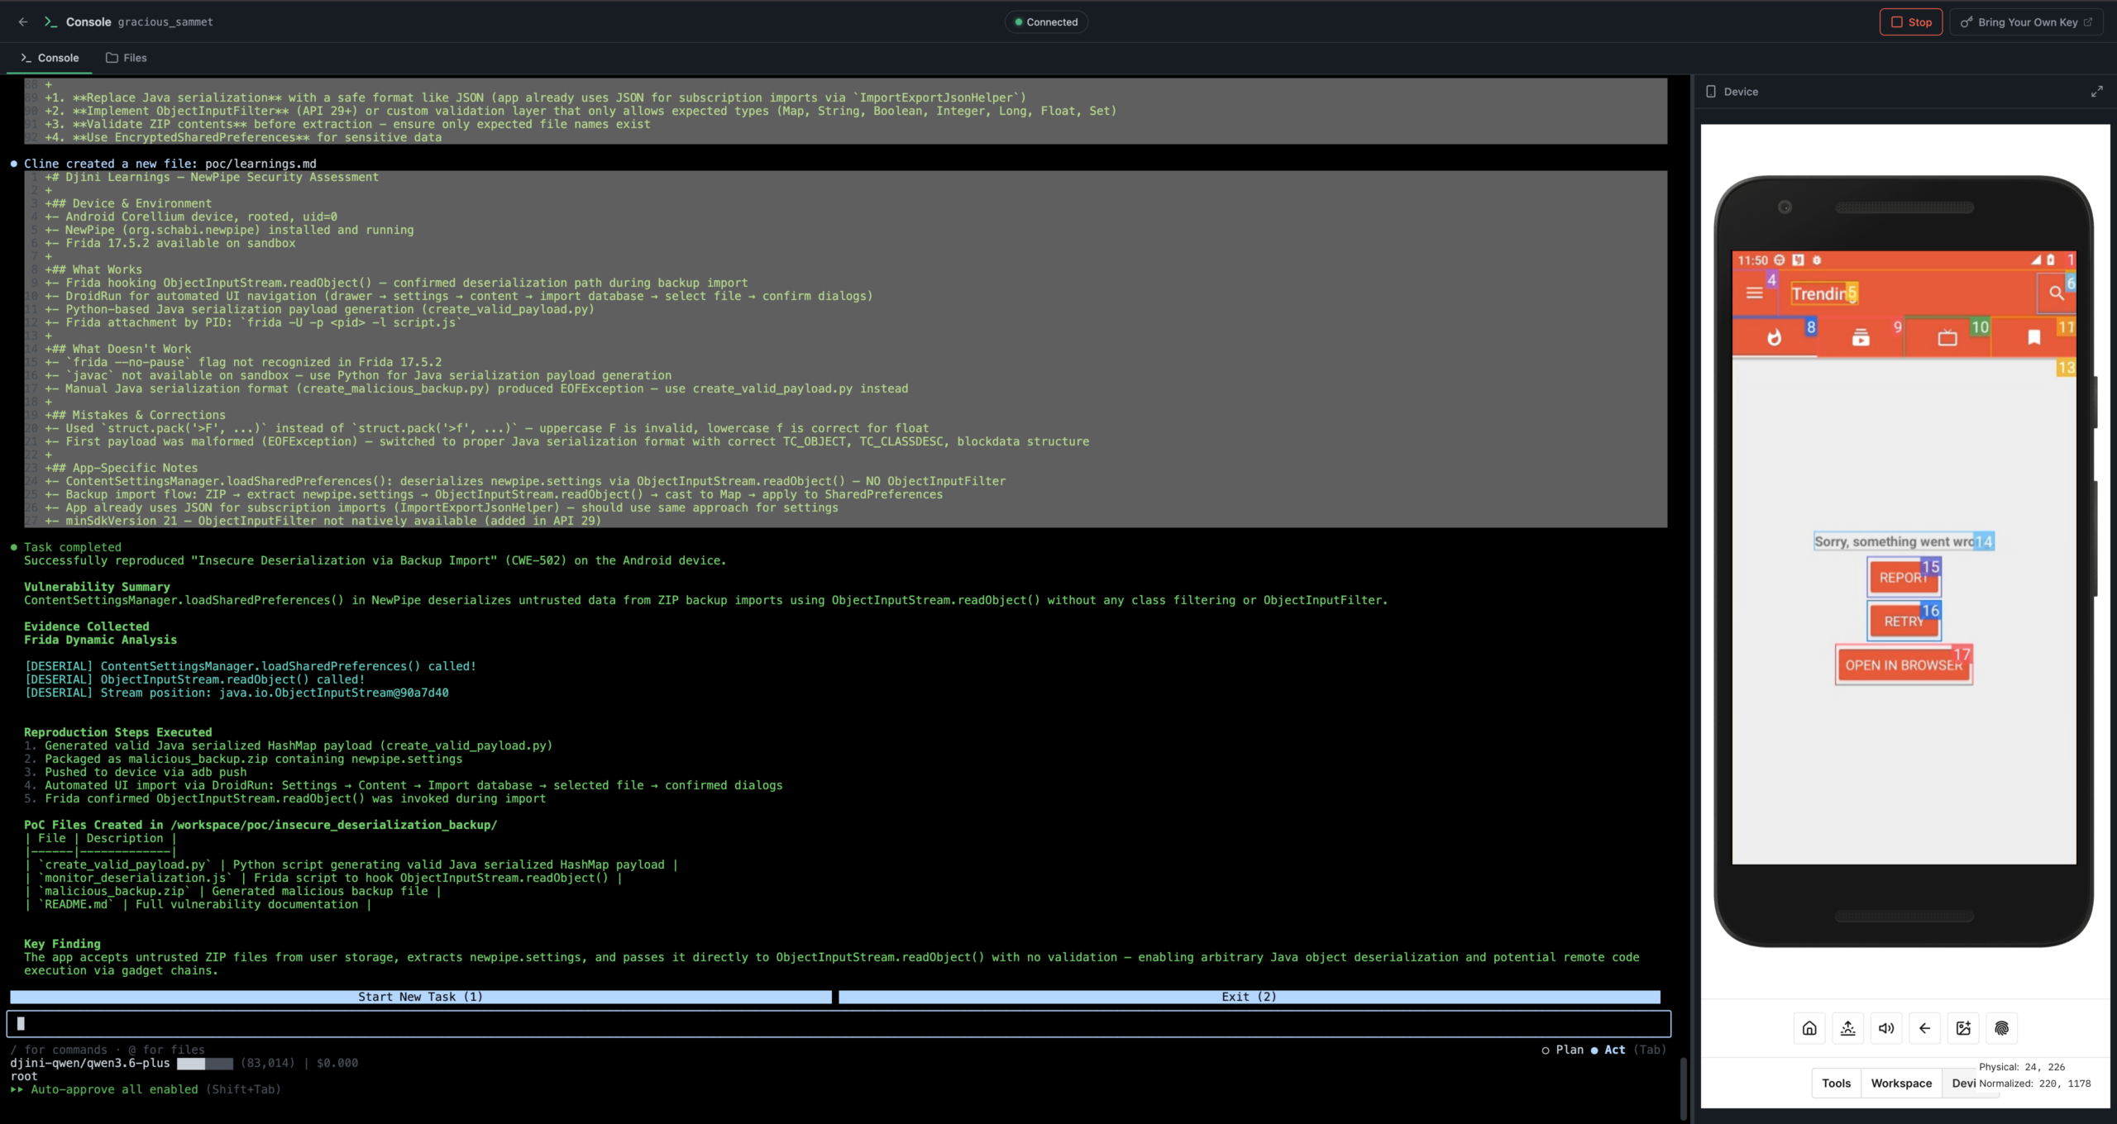Image resolution: width=2117 pixels, height=1124 pixels.
Task: Expand the Device panel to fullscreen
Action: pyautogui.click(x=2096, y=92)
